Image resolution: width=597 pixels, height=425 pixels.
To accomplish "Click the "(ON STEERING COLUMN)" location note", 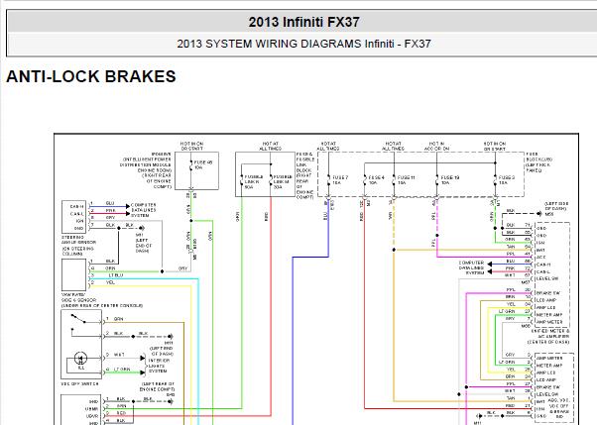I will click(78, 251).
